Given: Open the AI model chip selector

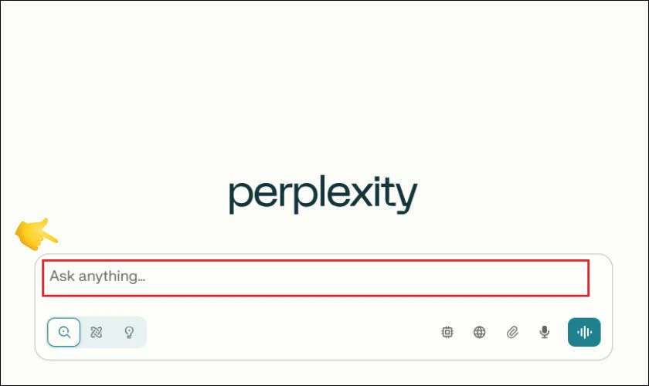Looking at the screenshot, I should point(447,332).
